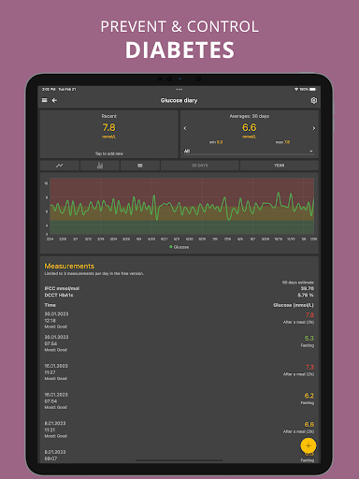Screen dimensions: 359x479
Task: Open the All filter dropdown
Action: point(249,152)
